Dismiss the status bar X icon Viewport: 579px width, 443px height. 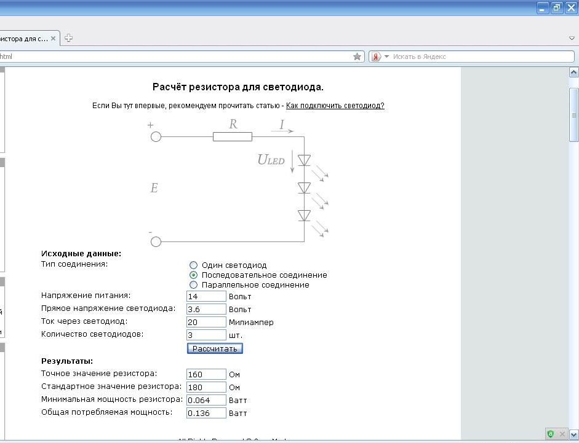(x=562, y=434)
